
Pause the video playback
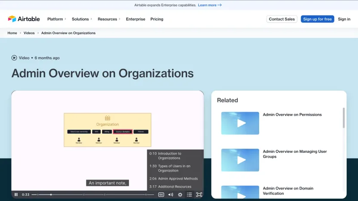coord(16,195)
